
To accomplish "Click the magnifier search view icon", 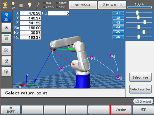I will [6, 50].
